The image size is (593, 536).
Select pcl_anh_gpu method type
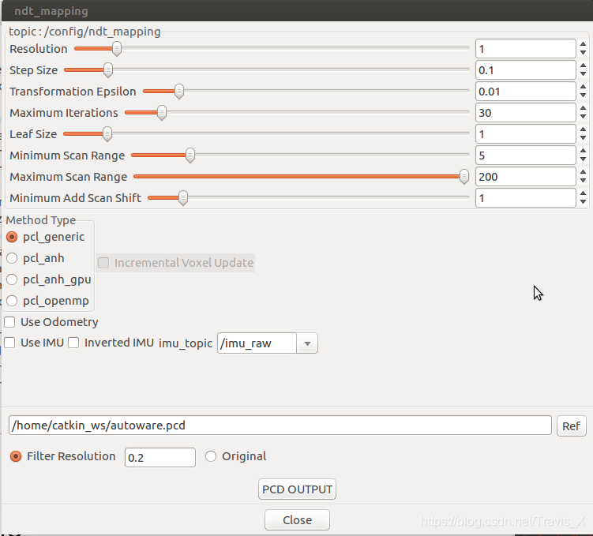12,279
